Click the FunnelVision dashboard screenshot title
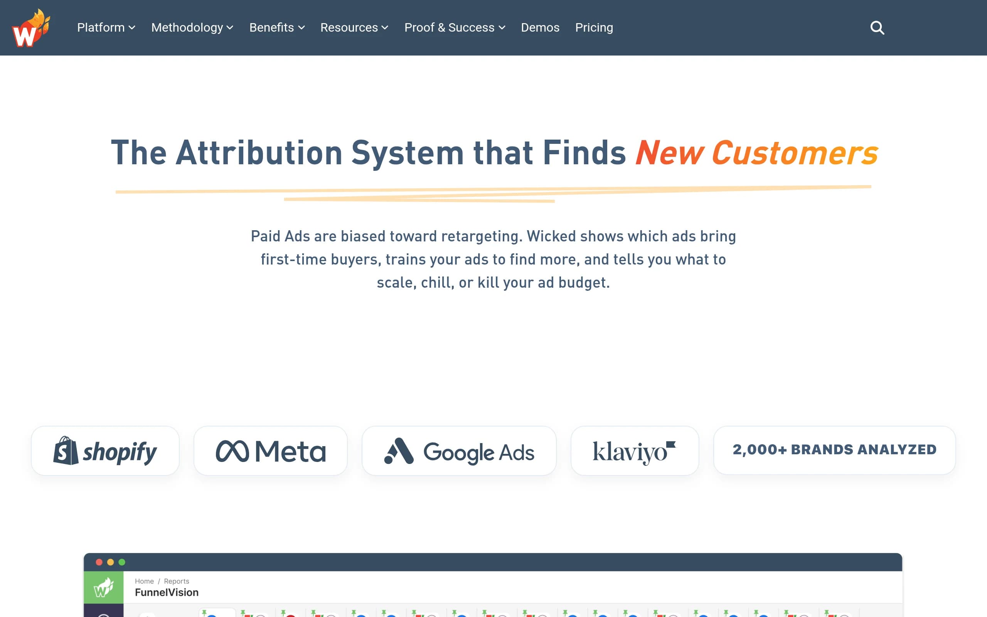This screenshot has width=987, height=617. pos(167,592)
